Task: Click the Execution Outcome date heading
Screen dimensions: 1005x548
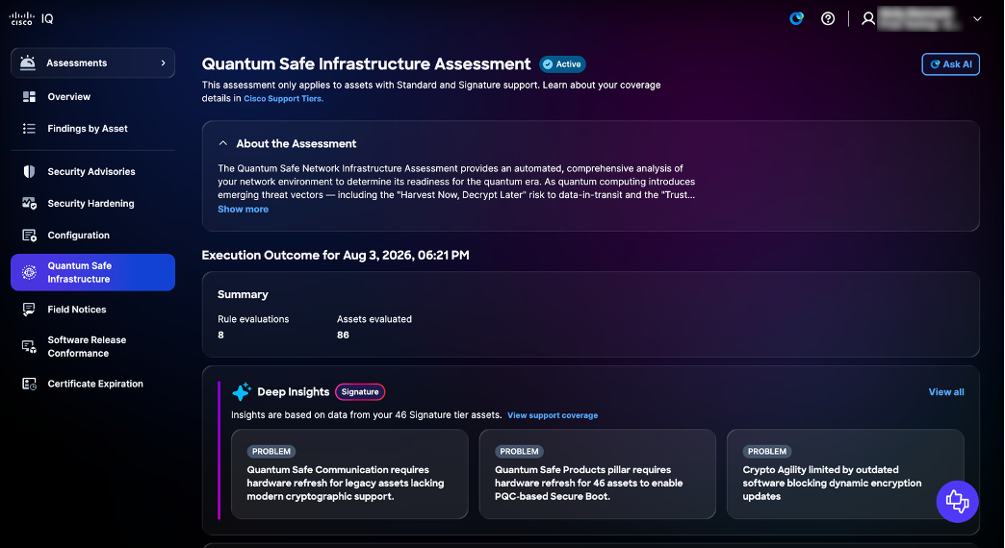Action: click(x=335, y=255)
